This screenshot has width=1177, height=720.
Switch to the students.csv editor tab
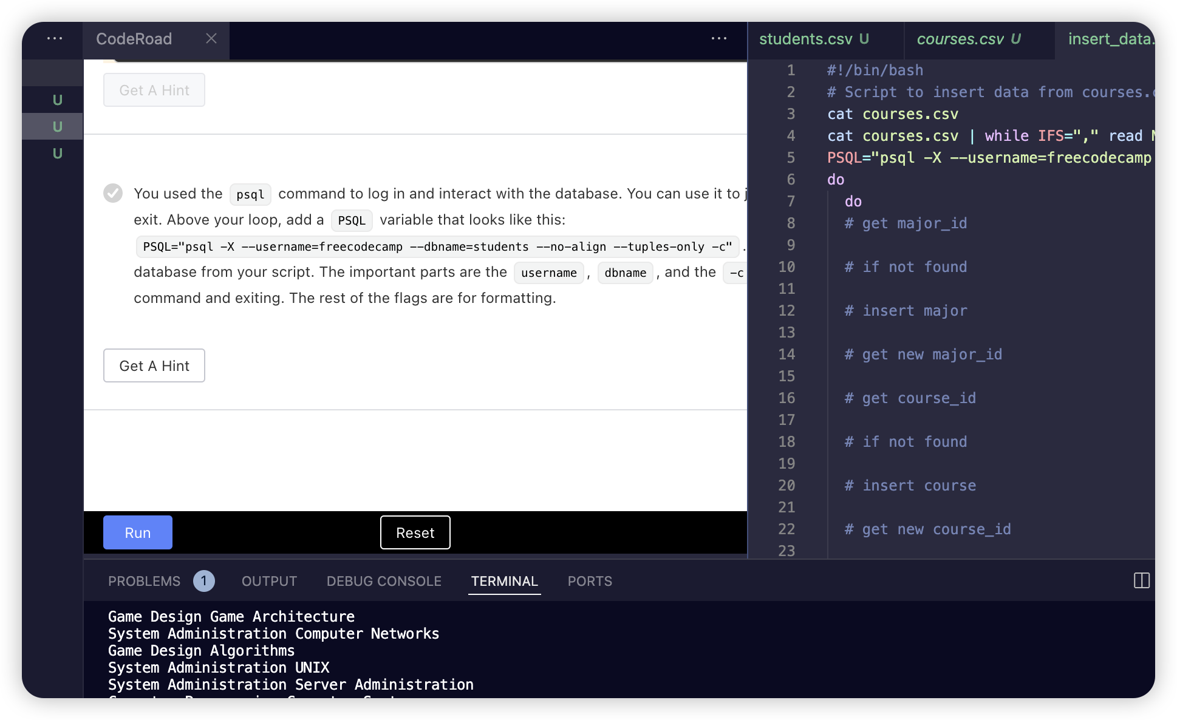coord(805,39)
